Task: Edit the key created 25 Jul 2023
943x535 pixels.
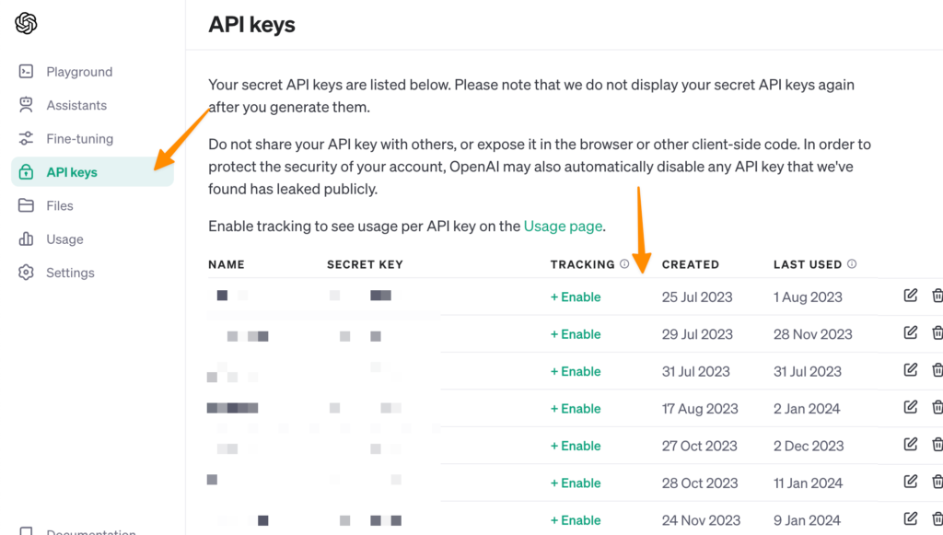Action: click(x=911, y=296)
